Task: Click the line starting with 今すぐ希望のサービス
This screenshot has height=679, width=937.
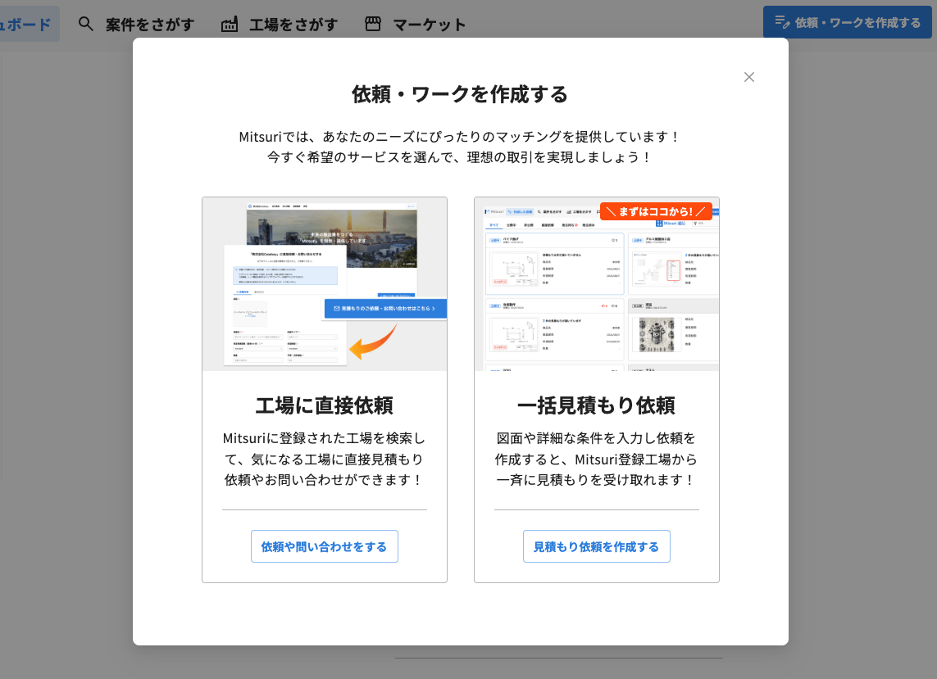Action: pyautogui.click(x=460, y=157)
